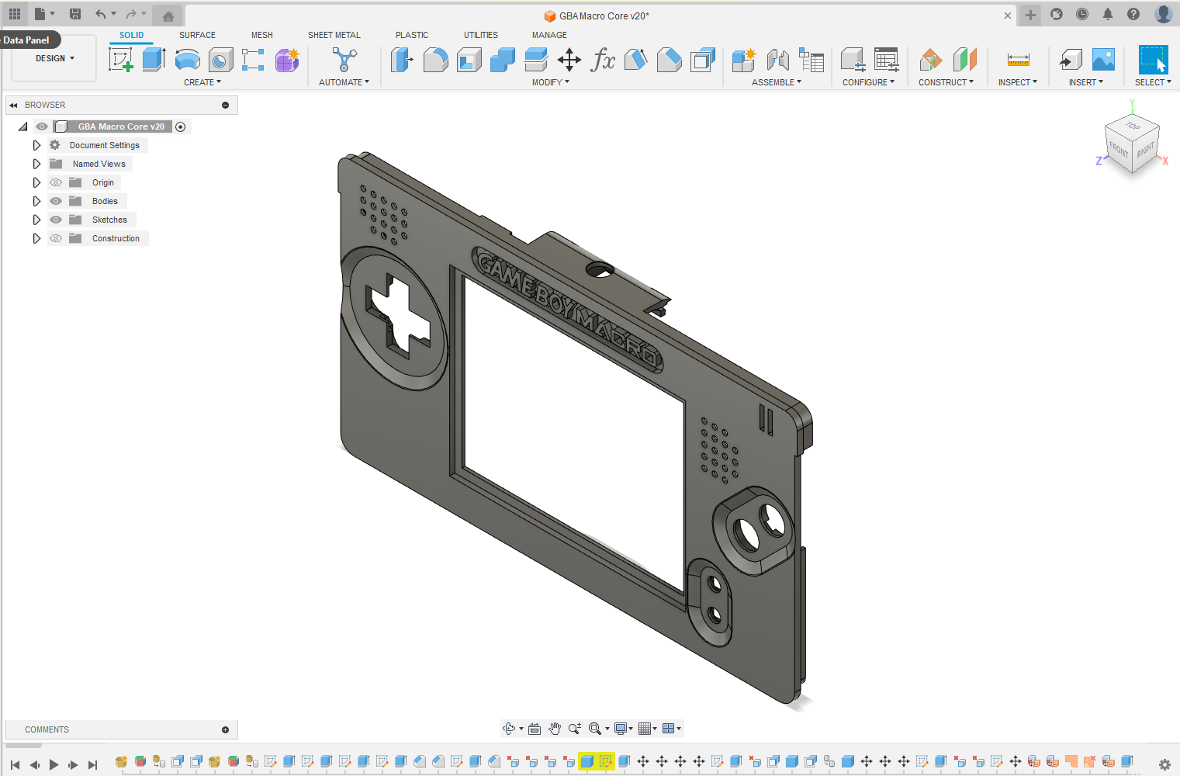Viewport: 1180px width, 776px height.
Task: Open the Modify dropdown menu
Action: pos(551,82)
